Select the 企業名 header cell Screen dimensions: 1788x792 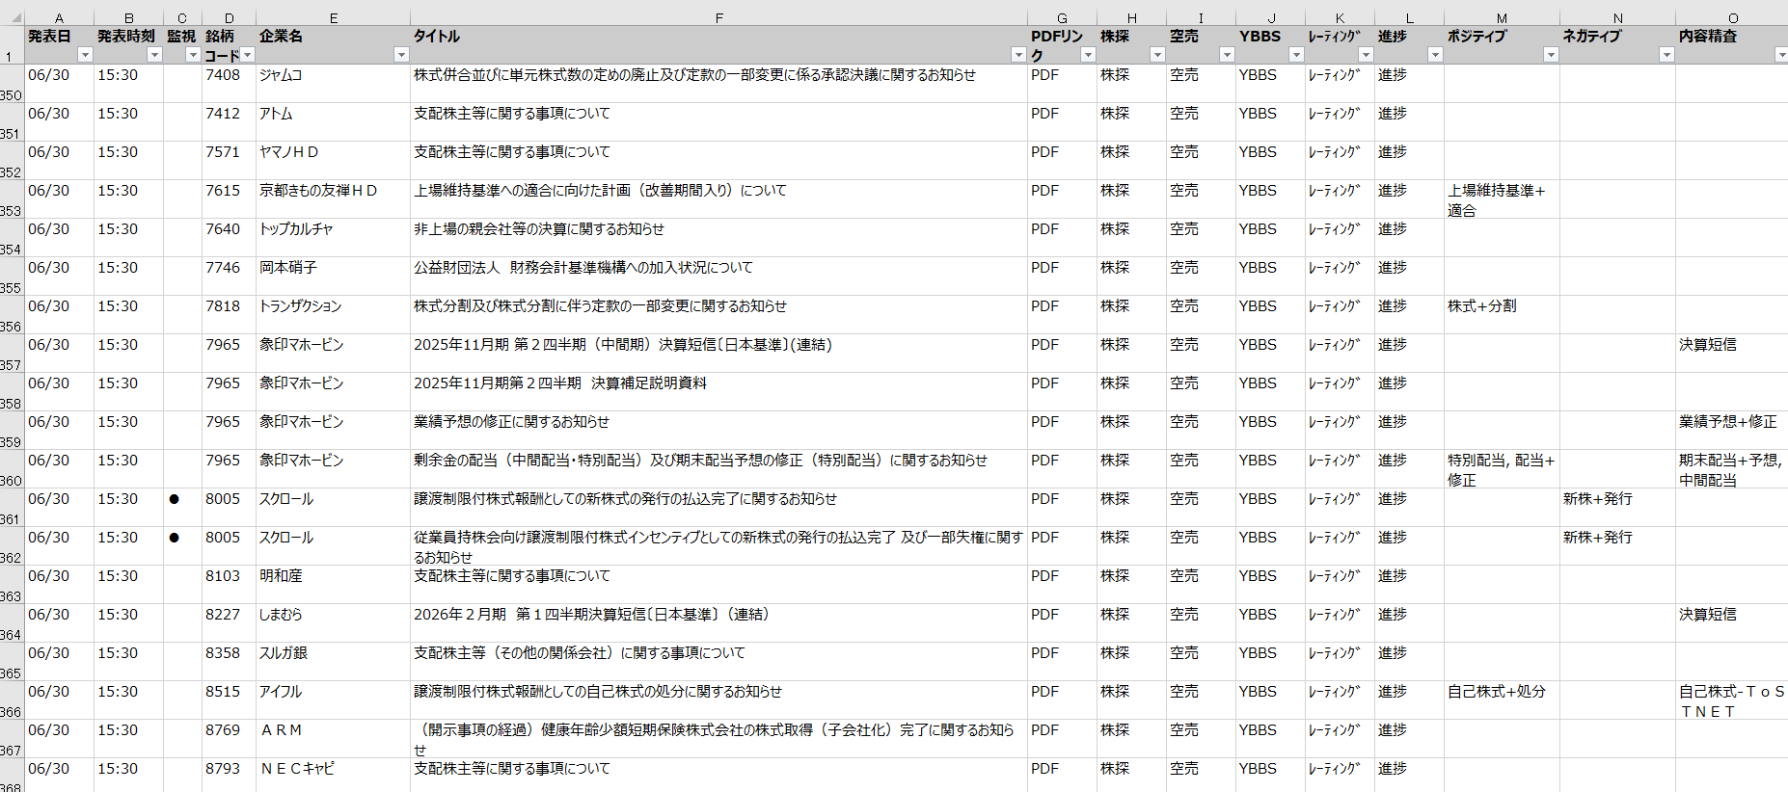tap(333, 45)
